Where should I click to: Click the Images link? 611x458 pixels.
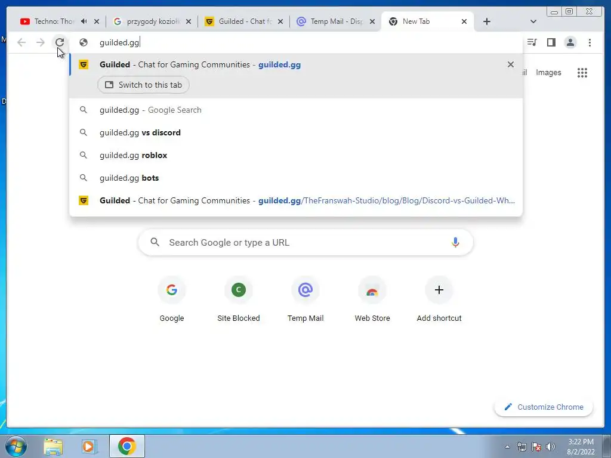pos(548,72)
